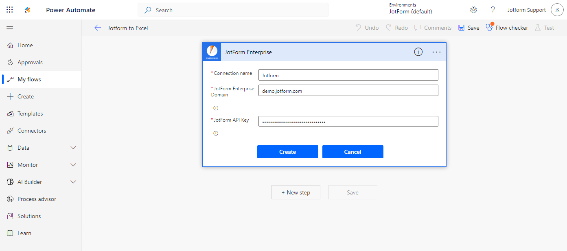Open the JS account avatar
This screenshot has width=567, height=251.
click(x=557, y=10)
